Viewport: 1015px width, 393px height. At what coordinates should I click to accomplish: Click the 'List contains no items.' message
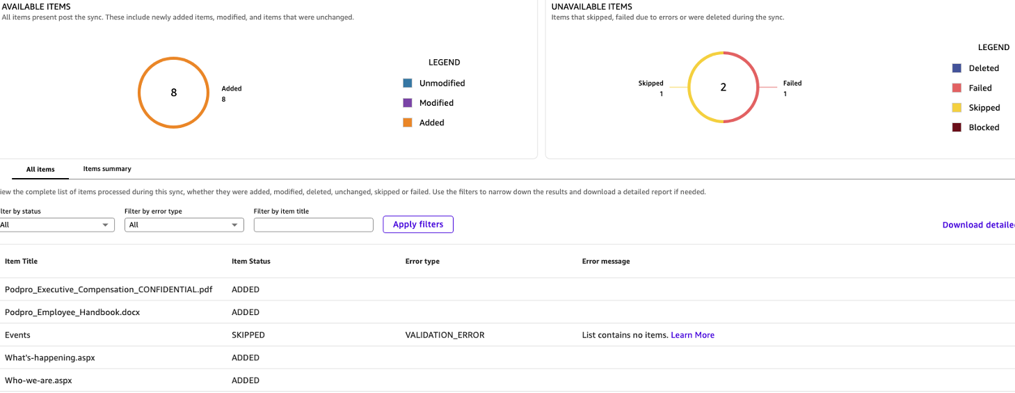(625, 335)
